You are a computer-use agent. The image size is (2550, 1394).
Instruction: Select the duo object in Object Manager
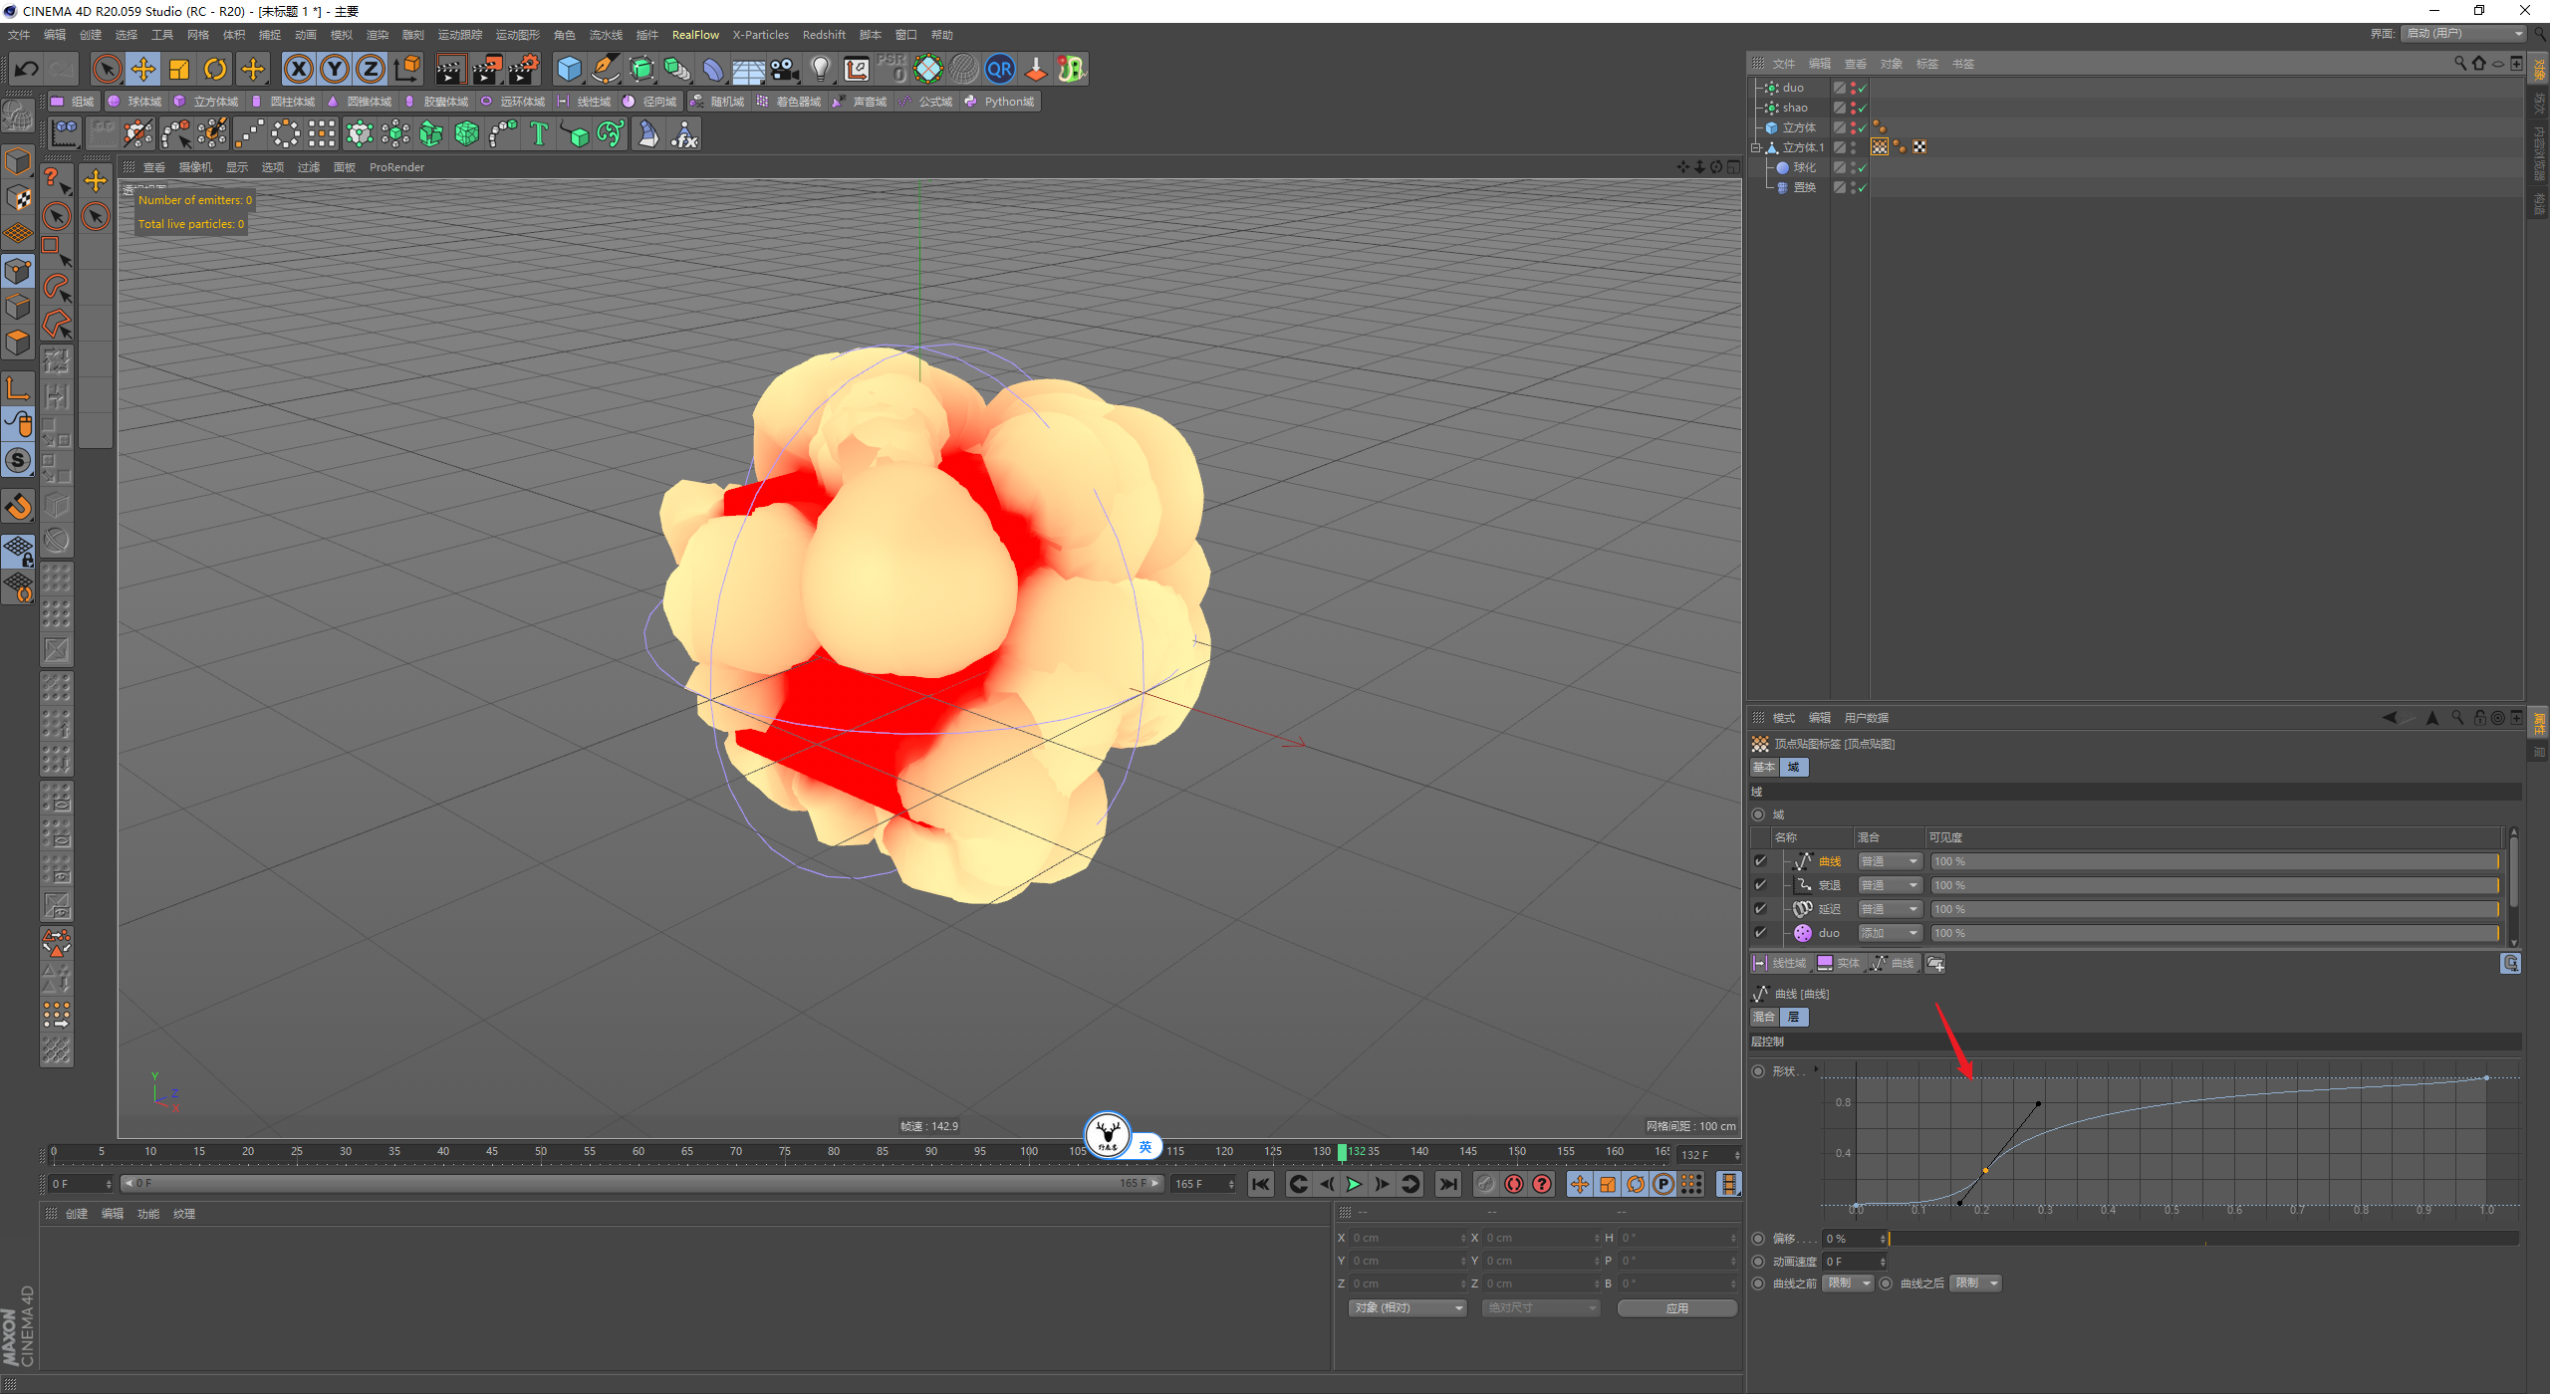1793,88
